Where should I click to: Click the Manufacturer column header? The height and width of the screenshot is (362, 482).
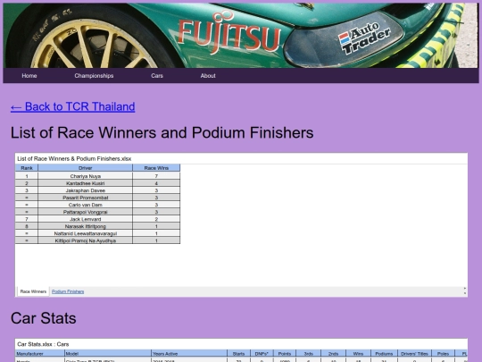[x=40, y=354]
